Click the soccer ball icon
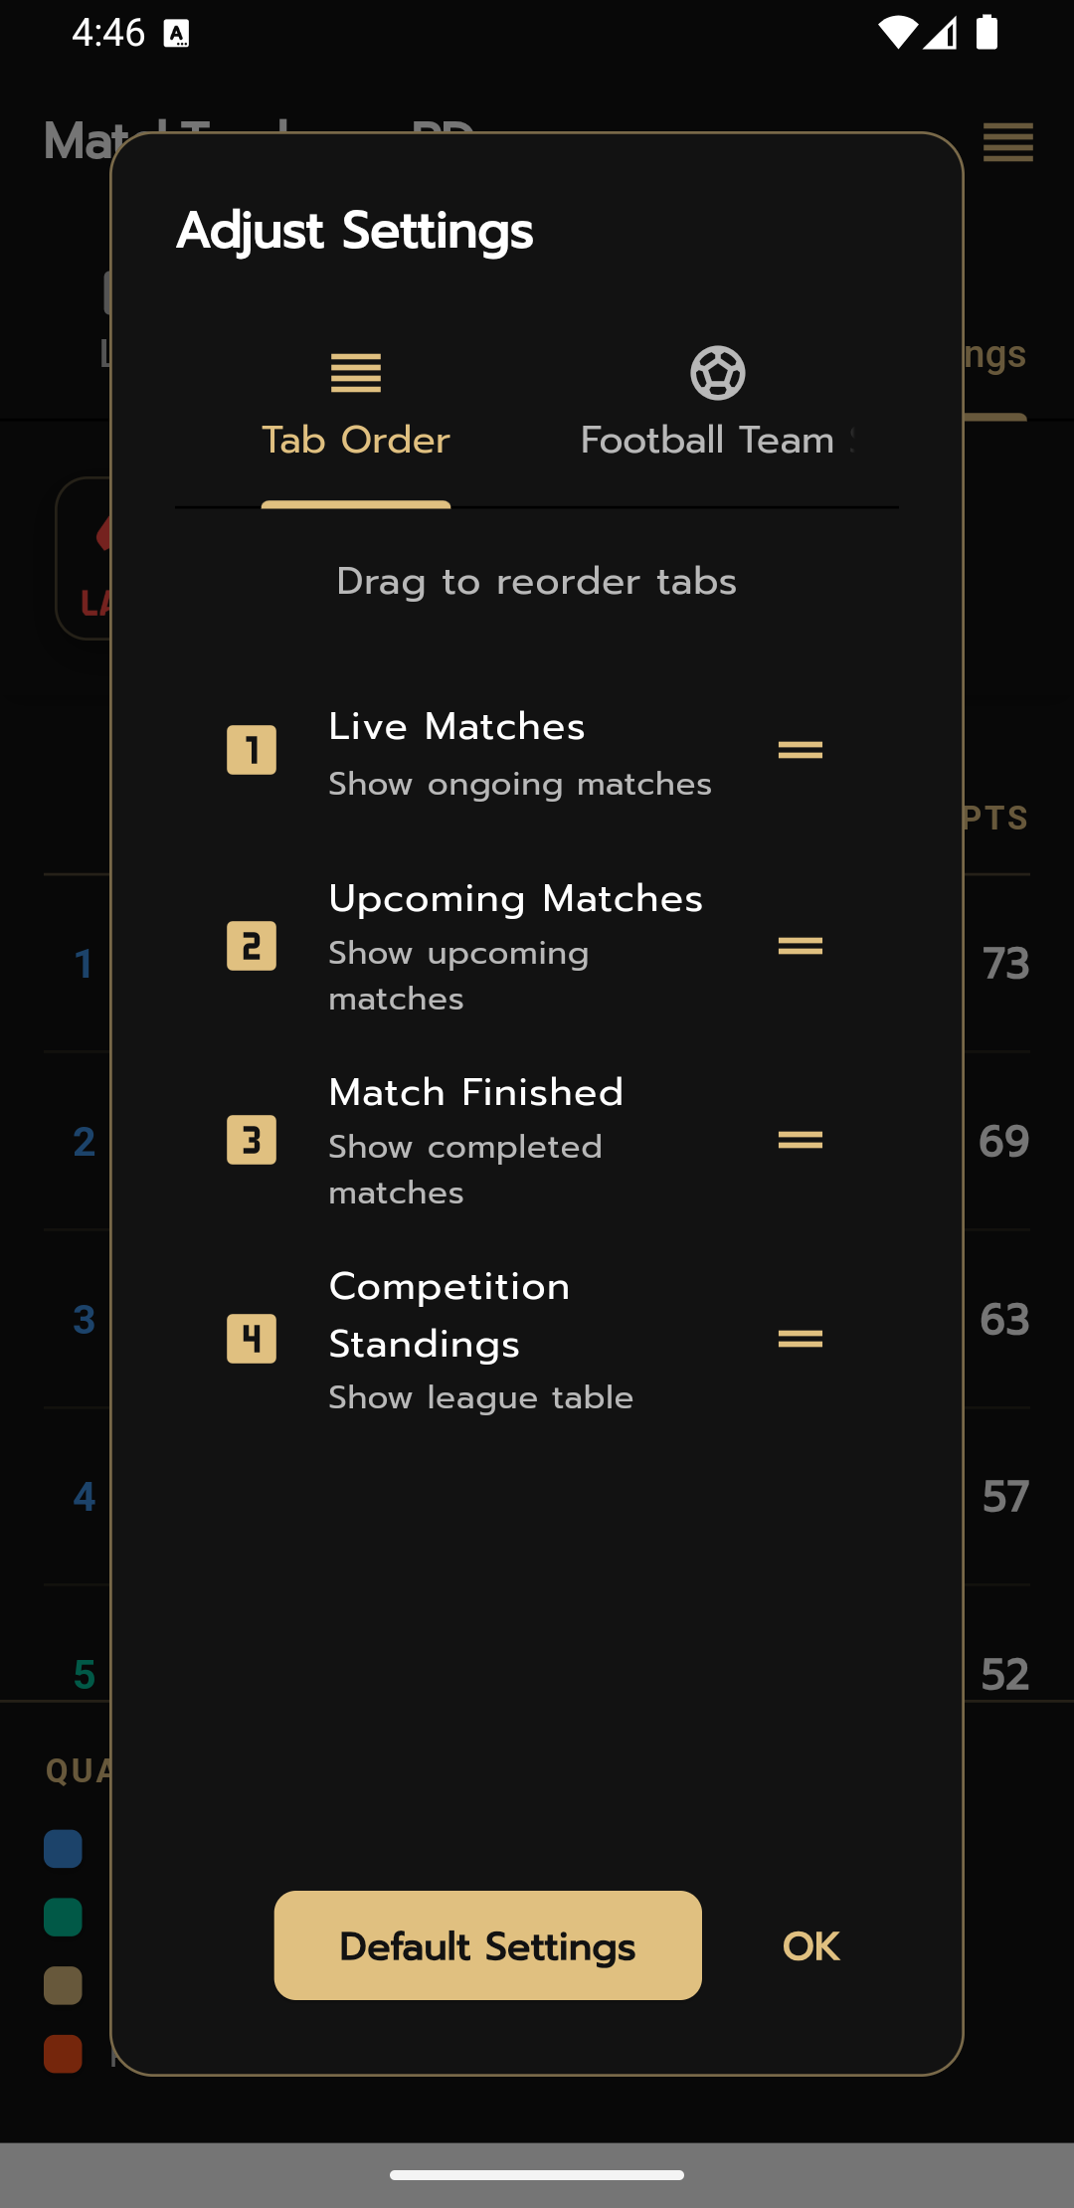The height and width of the screenshot is (2208, 1074). click(x=717, y=374)
